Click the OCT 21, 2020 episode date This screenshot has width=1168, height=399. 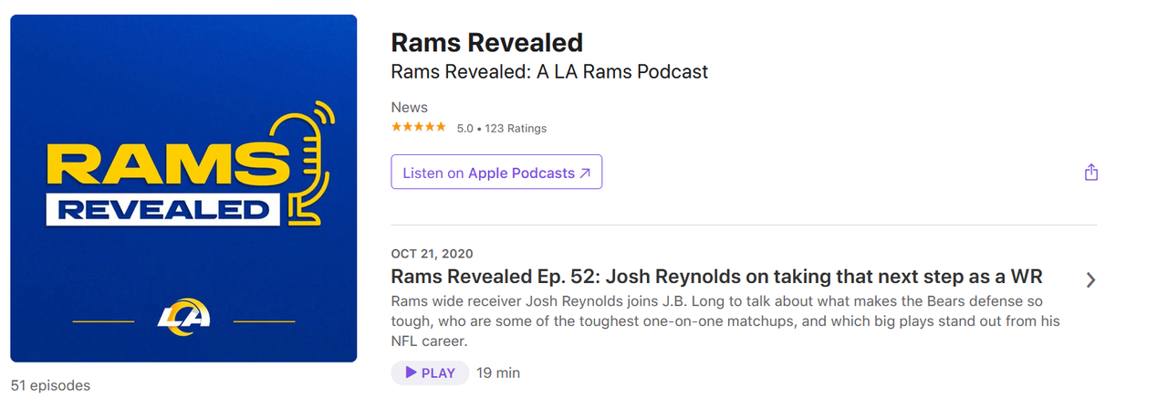coord(432,254)
